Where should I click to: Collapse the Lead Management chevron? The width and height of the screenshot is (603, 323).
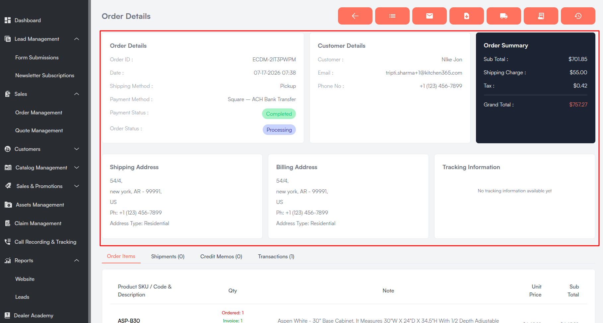click(x=77, y=39)
